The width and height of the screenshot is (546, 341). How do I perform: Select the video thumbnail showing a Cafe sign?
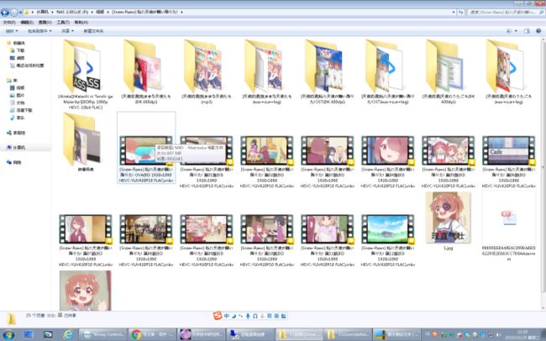(509, 150)
